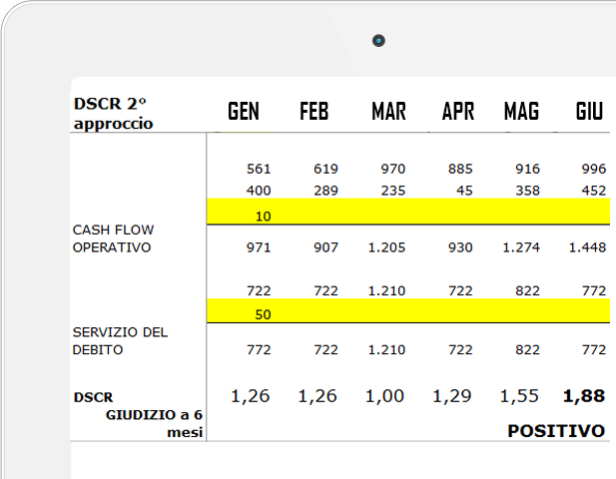The width and height of the screenshot is (616, 479).
Task: Select the cell showing 996
Action: click(594, 169)
